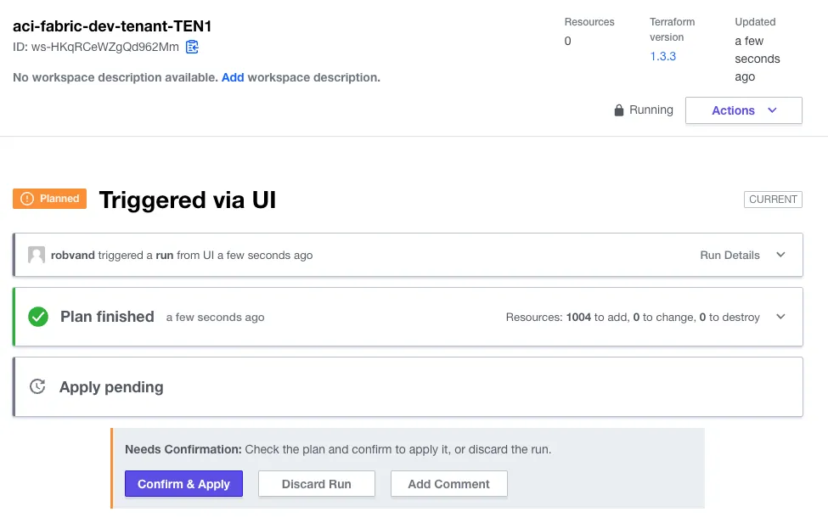Click the CURRENT run label
This screenshot has width=828, height=529.
click(773, 200)
